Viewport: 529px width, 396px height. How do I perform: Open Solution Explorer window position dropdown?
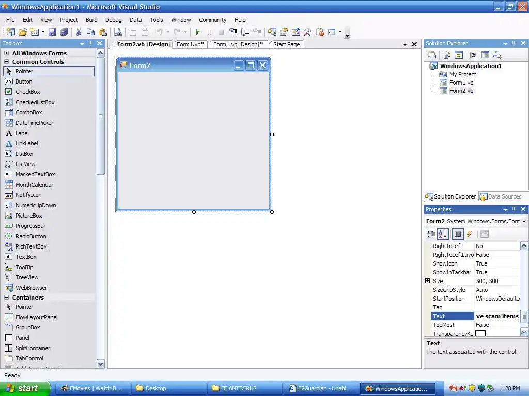point(505,44)
